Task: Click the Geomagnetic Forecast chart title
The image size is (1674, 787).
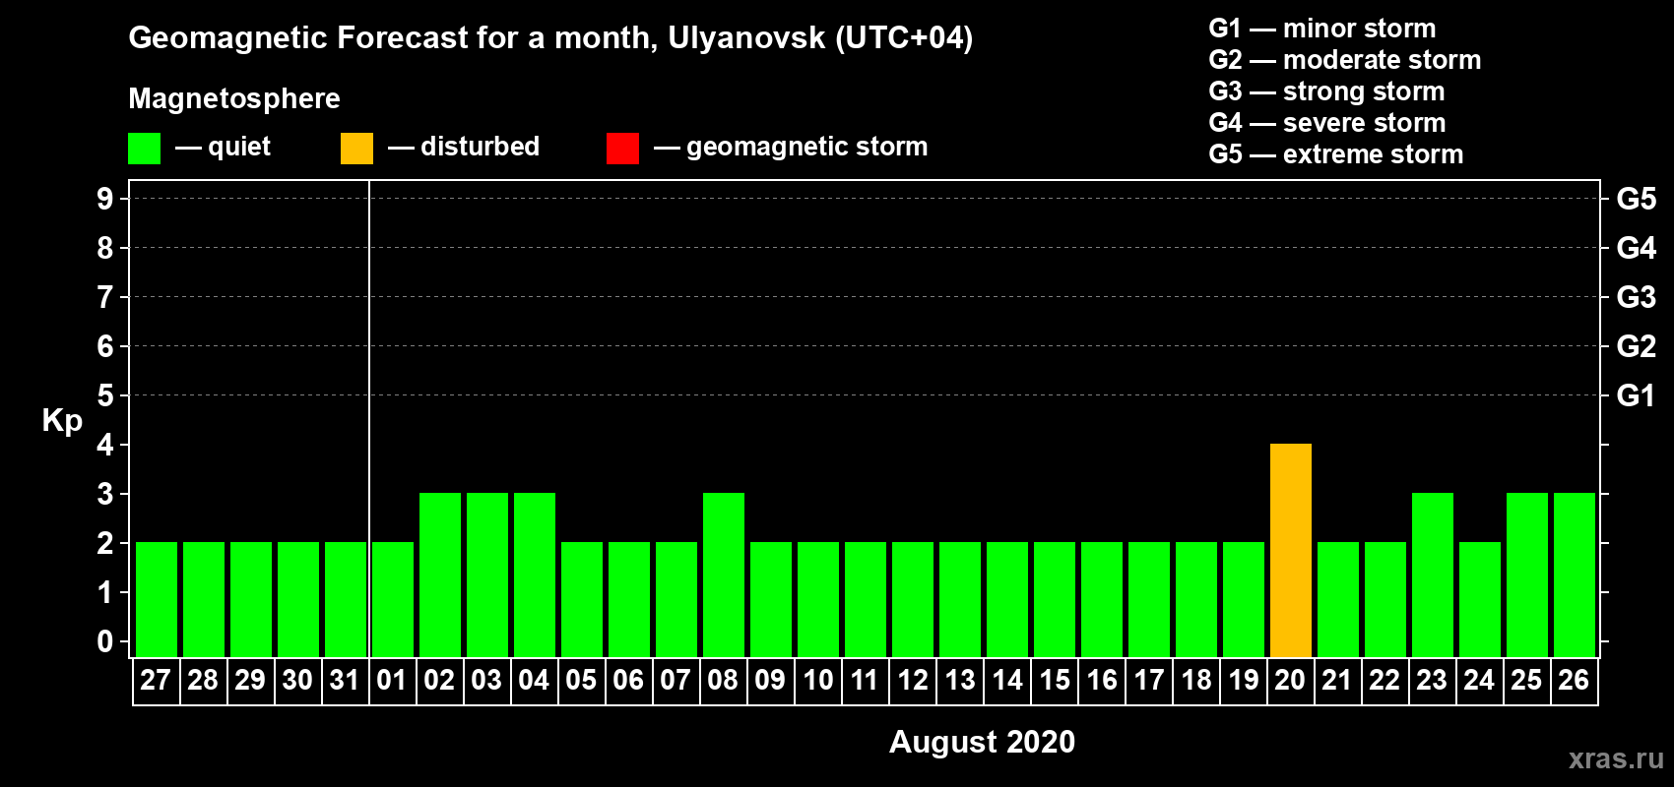Action: coord(550,38)
